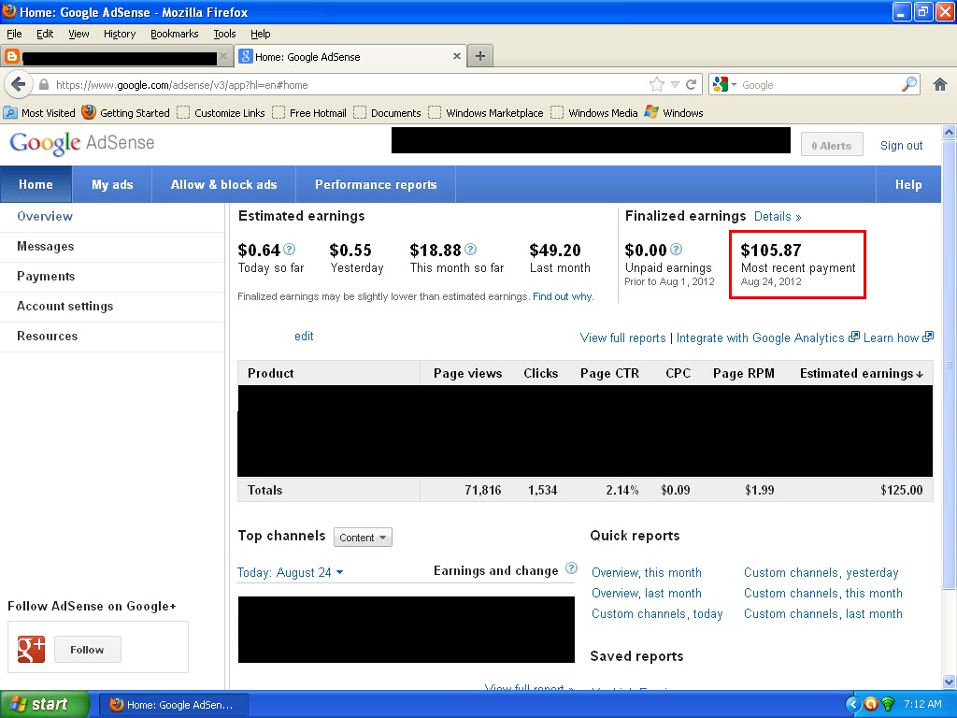Viewport: 957px width, 718px height.
Task: Open the File menu
Action: pos(14,34)
